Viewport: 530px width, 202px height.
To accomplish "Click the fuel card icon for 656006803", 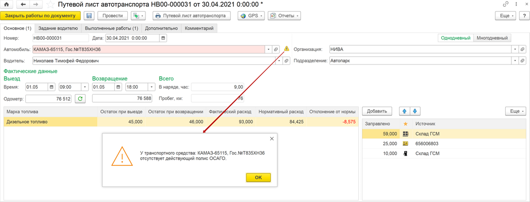I will pyautogui.click(x=406, y=143).
